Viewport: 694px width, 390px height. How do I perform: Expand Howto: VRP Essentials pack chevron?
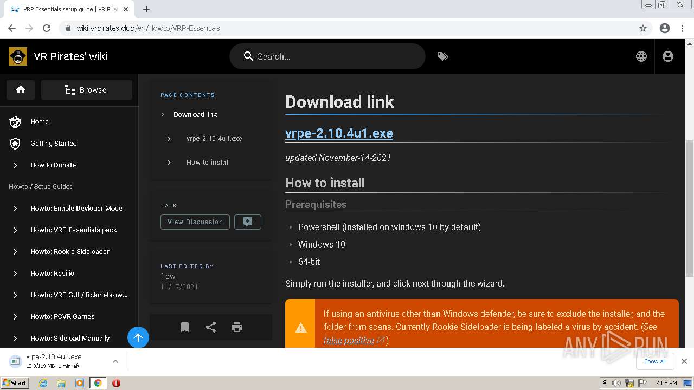15,230
